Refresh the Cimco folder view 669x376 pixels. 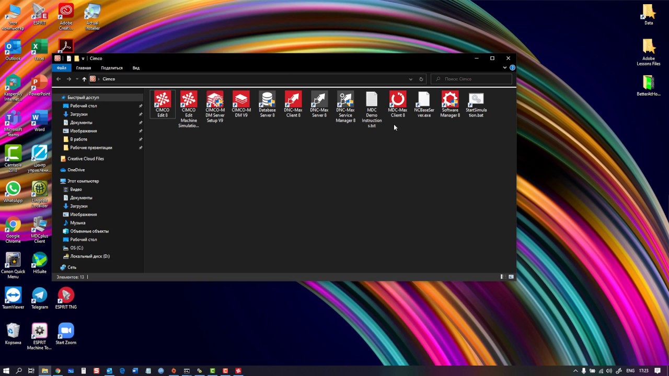tap(421, 79)
